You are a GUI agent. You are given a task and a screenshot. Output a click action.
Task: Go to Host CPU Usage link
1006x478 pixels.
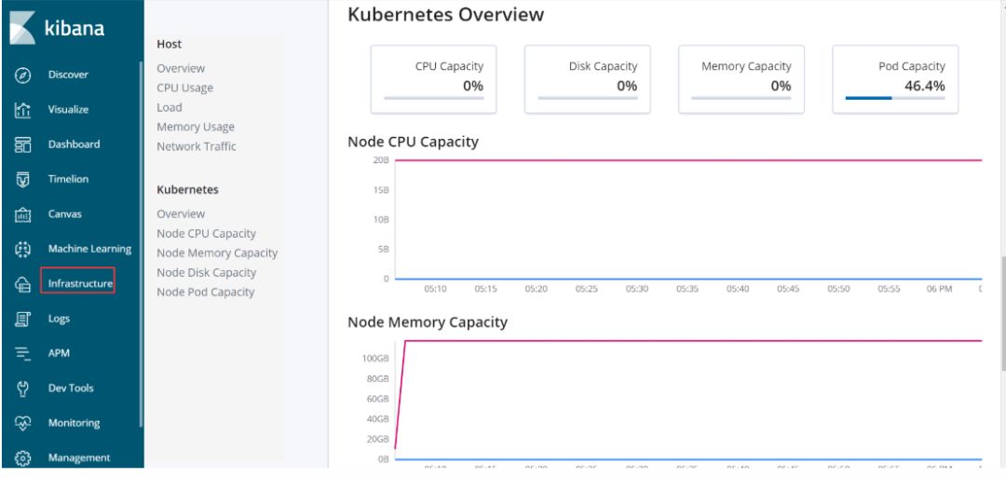[184, 88]
